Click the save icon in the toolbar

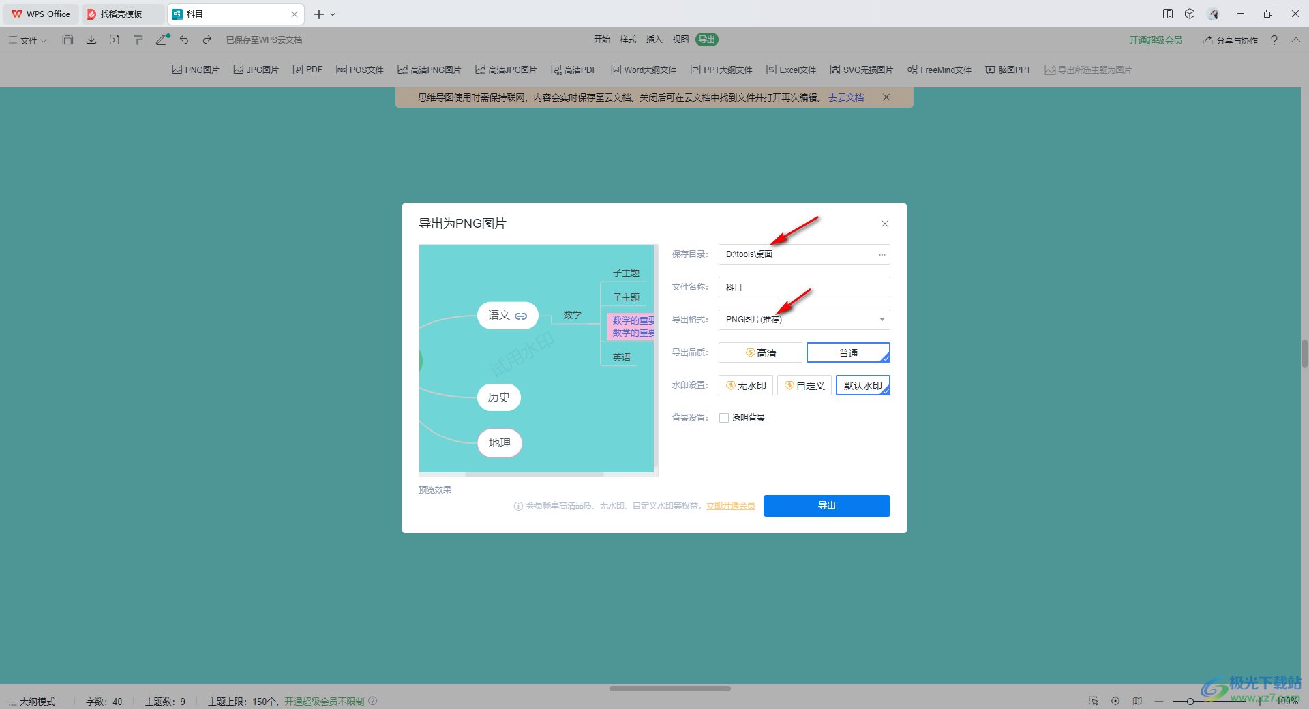click(67, 40)
